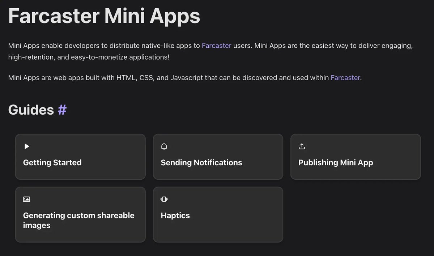The width and height of the screenshot is (434, 256).
Task: Click the 'high-retention' text in the intro
Action: click(31, 57)
